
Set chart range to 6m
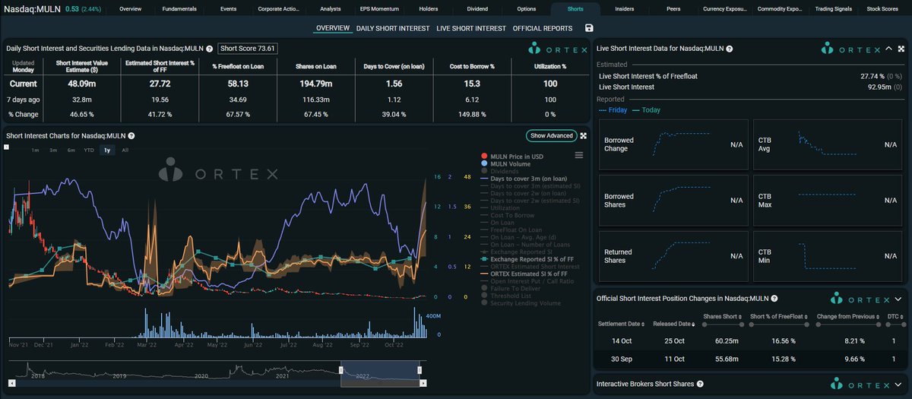tap(71, 150)
